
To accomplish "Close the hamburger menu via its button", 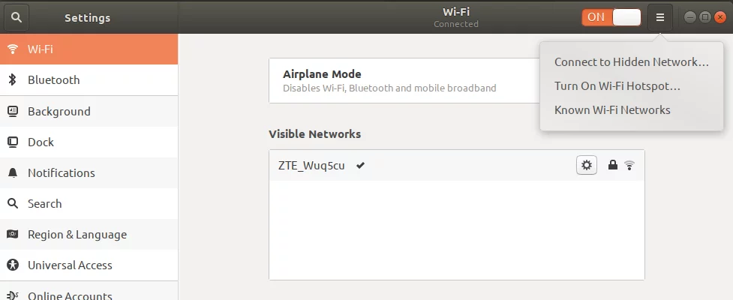I will coord(660,17).
